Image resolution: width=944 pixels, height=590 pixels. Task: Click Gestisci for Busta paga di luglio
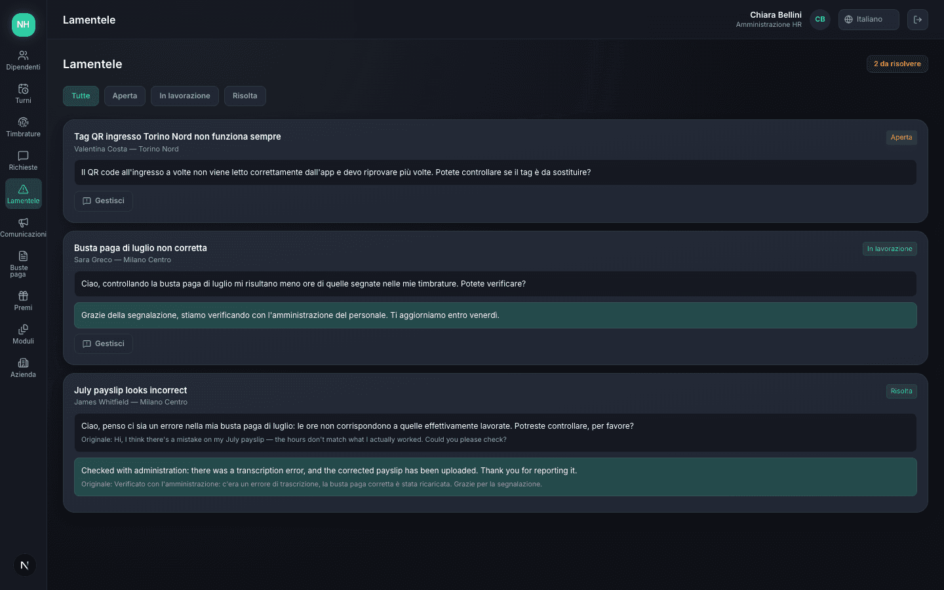(x=104, y=344)
